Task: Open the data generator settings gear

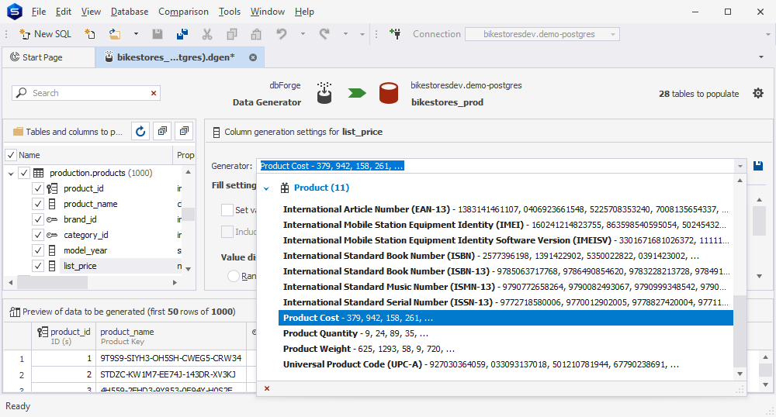Action: point(757,93)
